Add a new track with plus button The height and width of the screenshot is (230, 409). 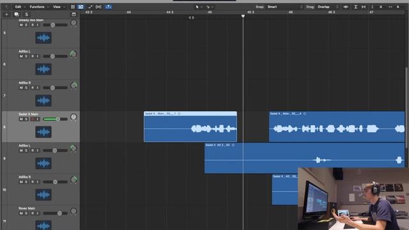pos(6,14)
